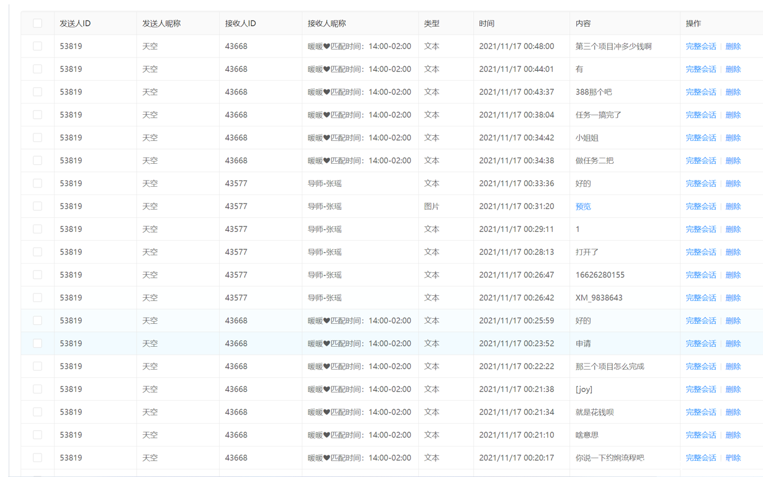
Task: Check the row containing "[joy]" message
Action: (38, 390)
